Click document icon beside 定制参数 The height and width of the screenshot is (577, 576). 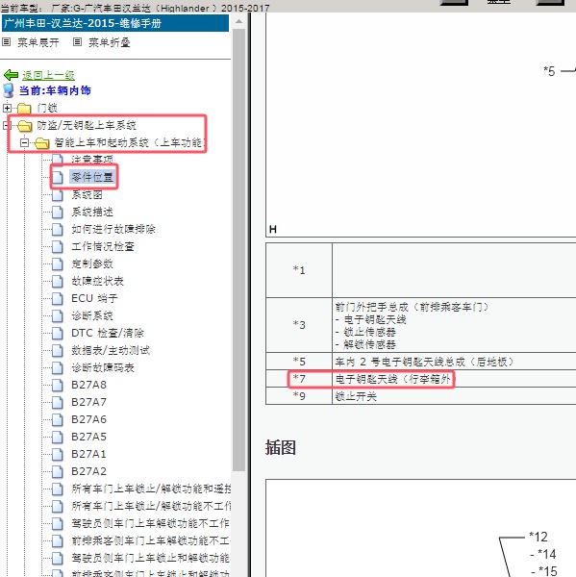point(58,263)
